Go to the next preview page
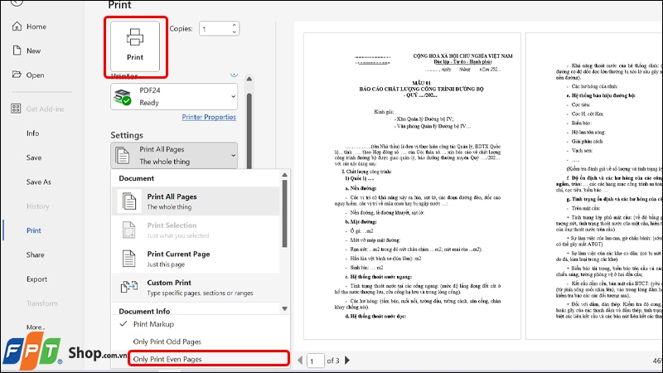 (347, 361)
